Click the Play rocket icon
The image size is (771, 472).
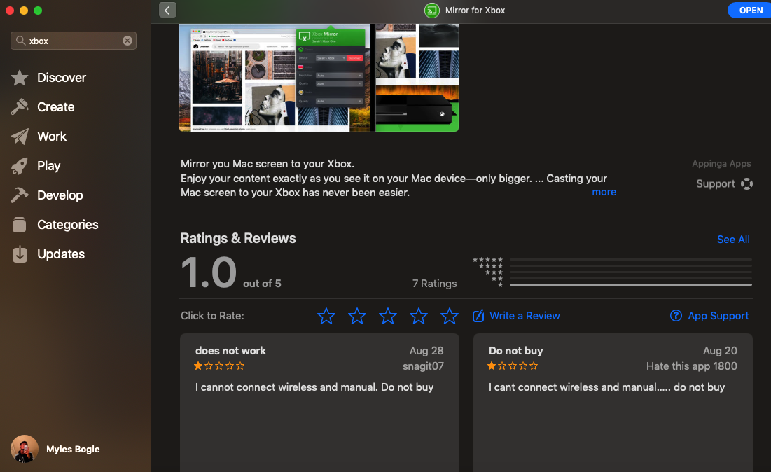20,166
